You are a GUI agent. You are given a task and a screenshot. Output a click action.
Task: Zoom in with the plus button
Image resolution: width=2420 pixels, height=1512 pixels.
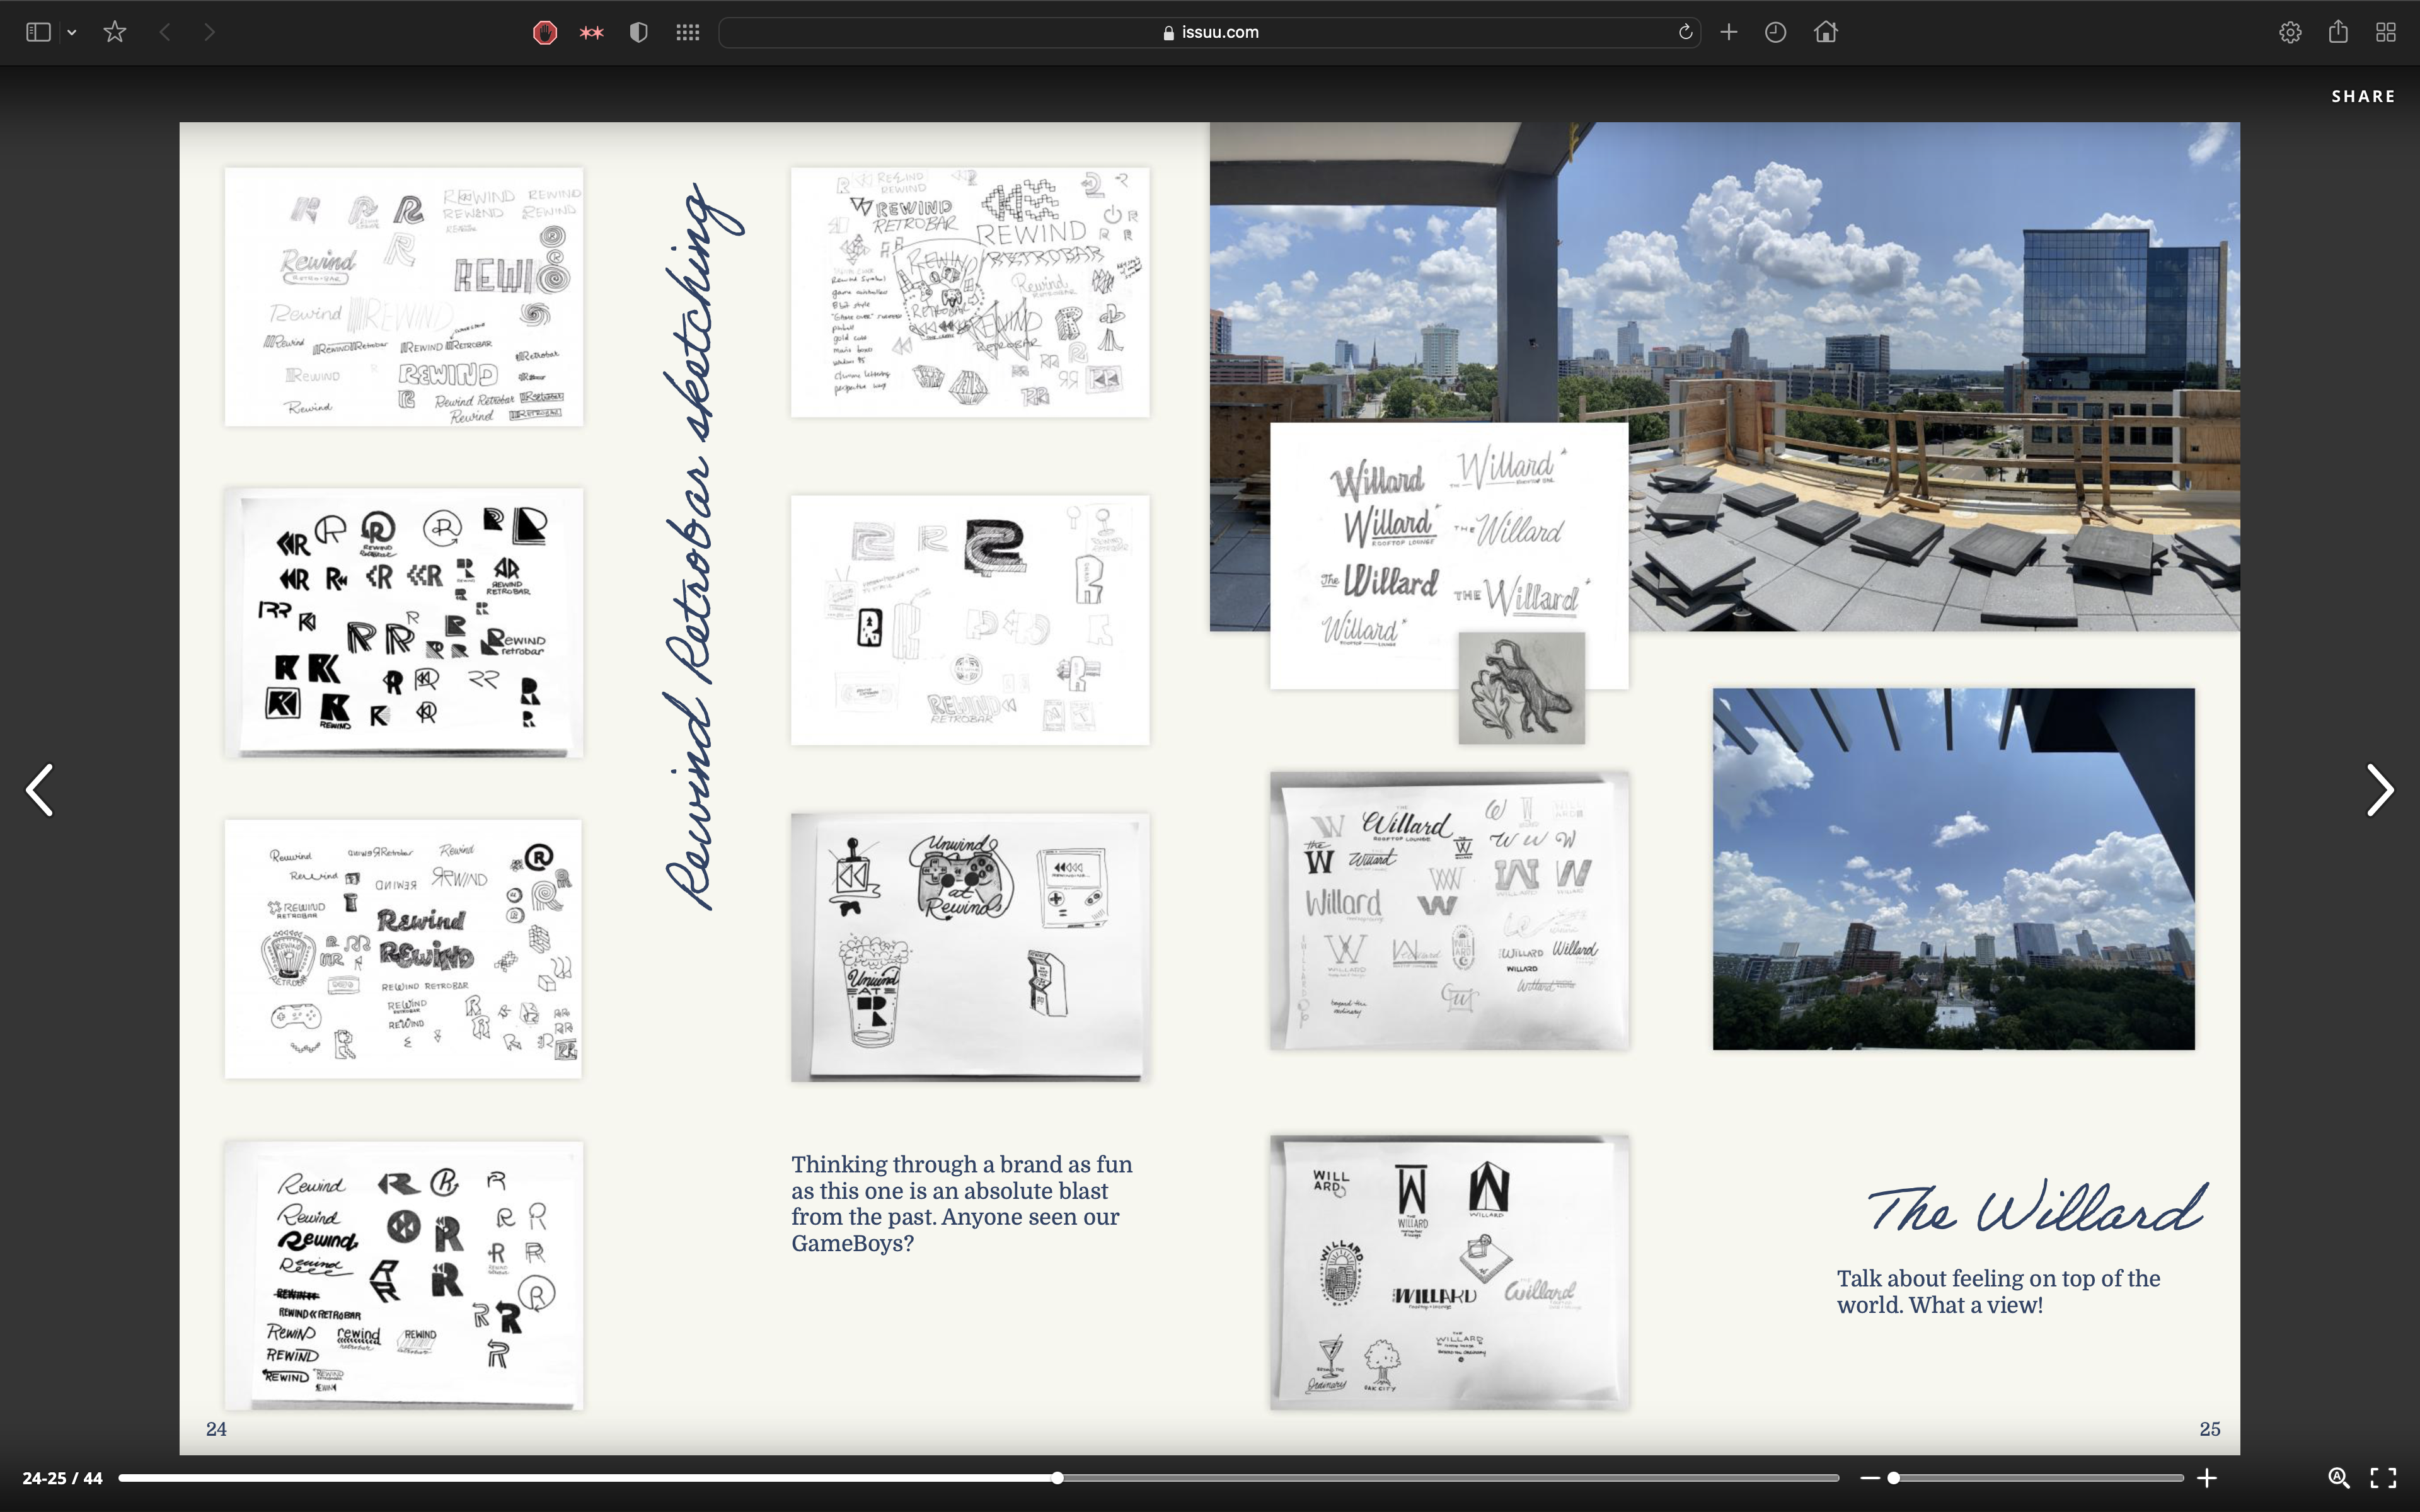2207,1478
